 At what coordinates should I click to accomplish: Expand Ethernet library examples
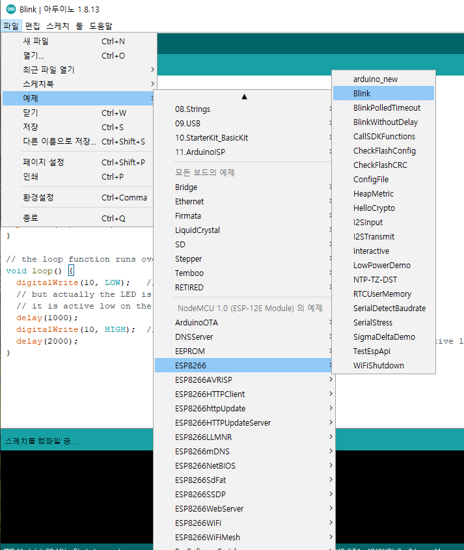(x=243, y=202)
